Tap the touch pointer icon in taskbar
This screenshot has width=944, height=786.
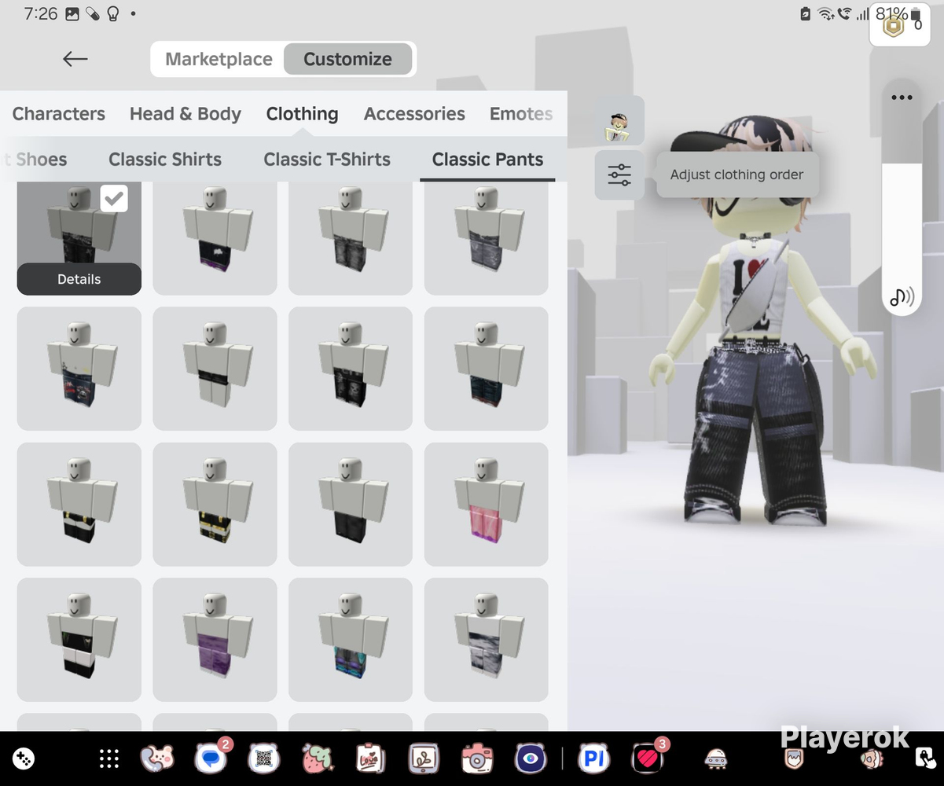tap(924, 758)
